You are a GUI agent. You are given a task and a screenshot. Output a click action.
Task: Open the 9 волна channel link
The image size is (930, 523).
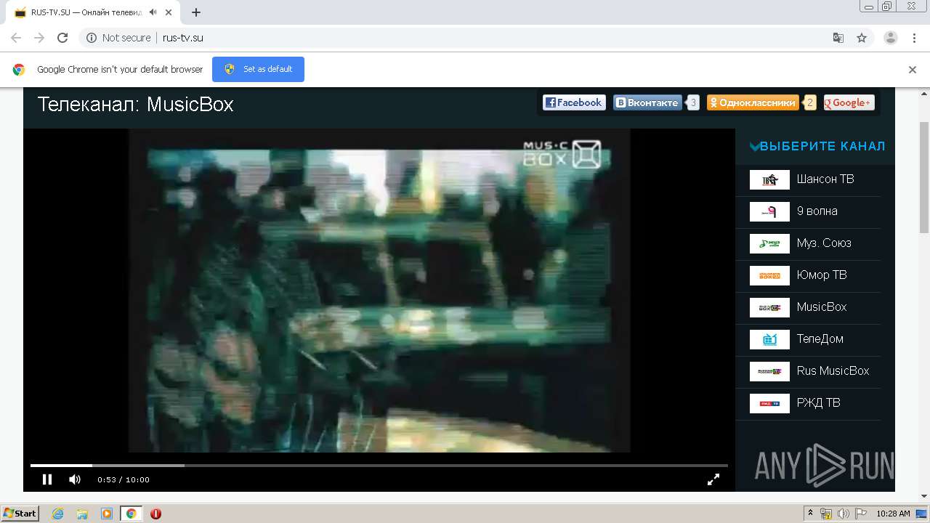pyautogui.click(x=817, y=211)
